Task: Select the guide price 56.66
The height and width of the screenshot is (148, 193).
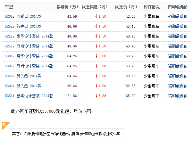Action: click(72, 86)
